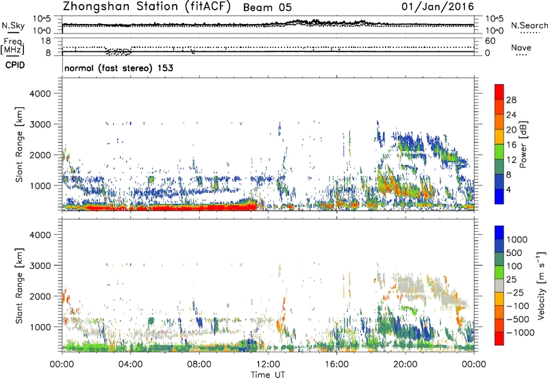The height and width of the screenshot is (379, 548).
Task: Pick the orange 20–24 dB power colorbar segment
Action: click(499, 122)
